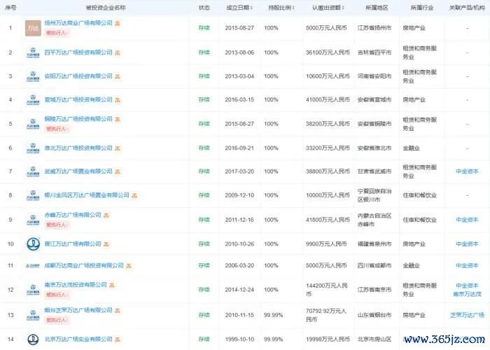
Task: Open equity chart icon after 晋江万达广场有限公司
Action: point(106,244)
